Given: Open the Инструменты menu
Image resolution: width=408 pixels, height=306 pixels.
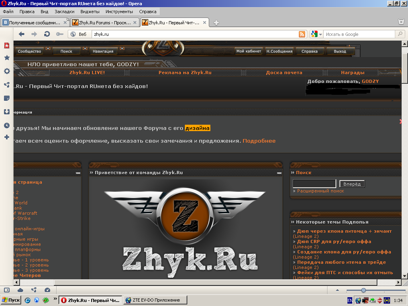Looking at the screenshot, I should [x=119, y=12].
